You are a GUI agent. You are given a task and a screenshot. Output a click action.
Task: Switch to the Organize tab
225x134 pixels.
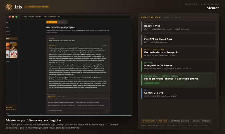(x=63, y=22)
